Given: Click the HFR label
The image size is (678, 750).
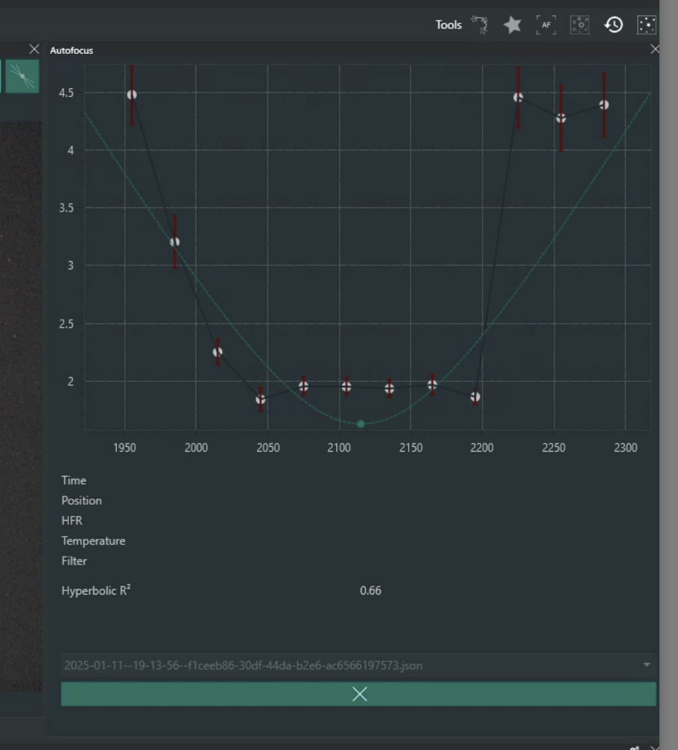Looking at the screenshot, I should [72, 520].
